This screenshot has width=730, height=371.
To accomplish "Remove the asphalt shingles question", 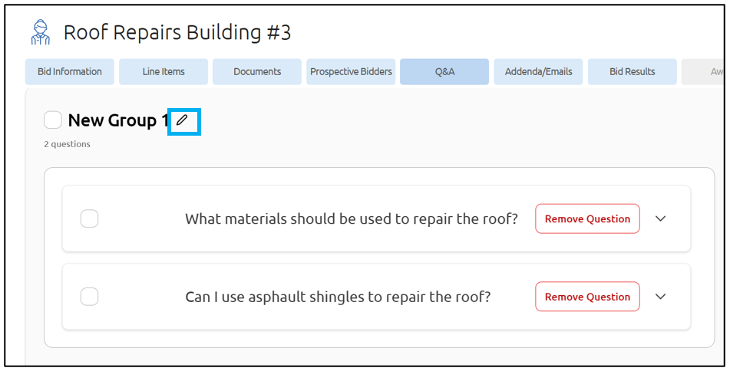I will [x=587, y=297].
